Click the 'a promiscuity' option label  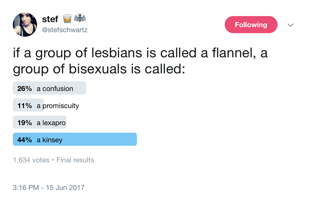(x=58, y=106)
